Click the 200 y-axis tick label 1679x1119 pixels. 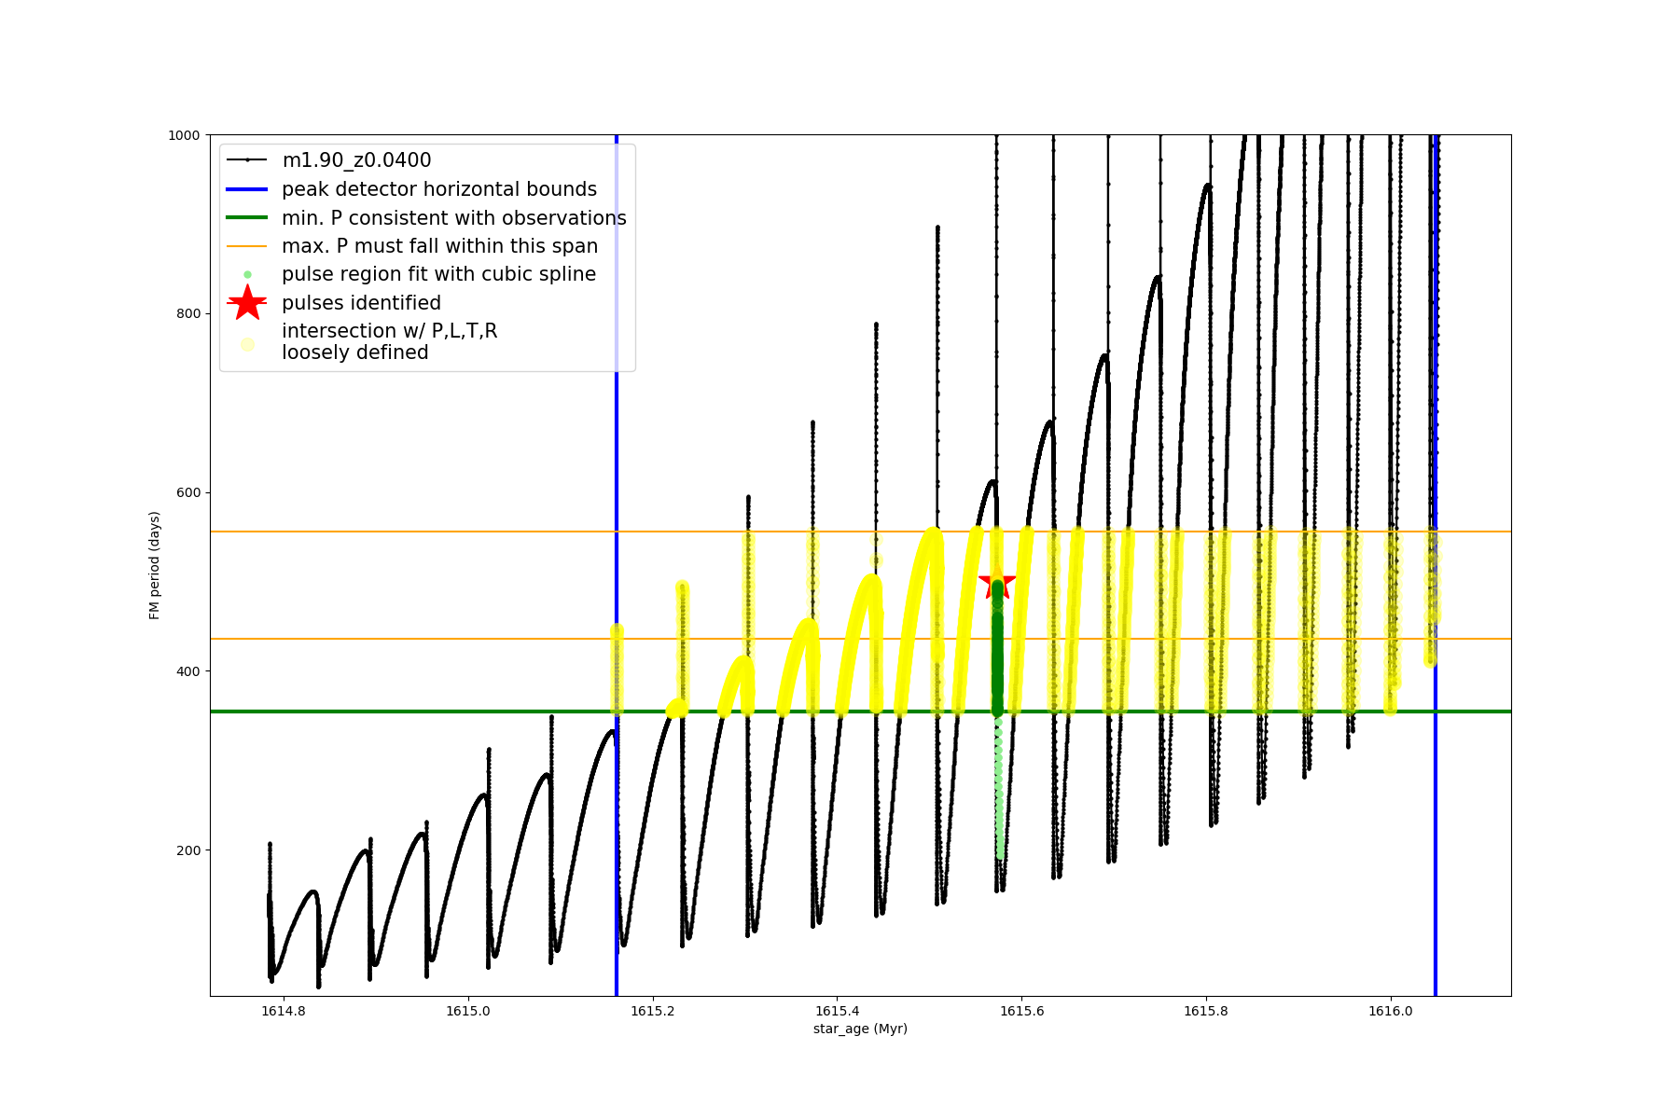pos(188,850)
